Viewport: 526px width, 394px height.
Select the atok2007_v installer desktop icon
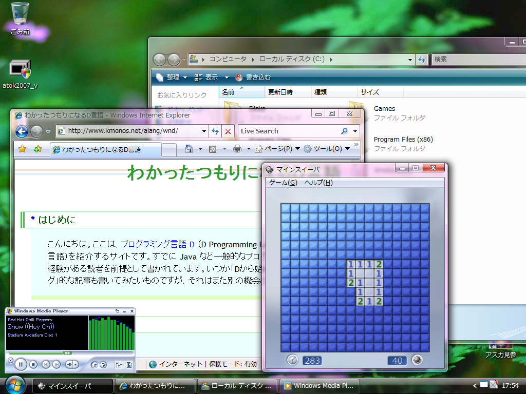tap(20, 74)
